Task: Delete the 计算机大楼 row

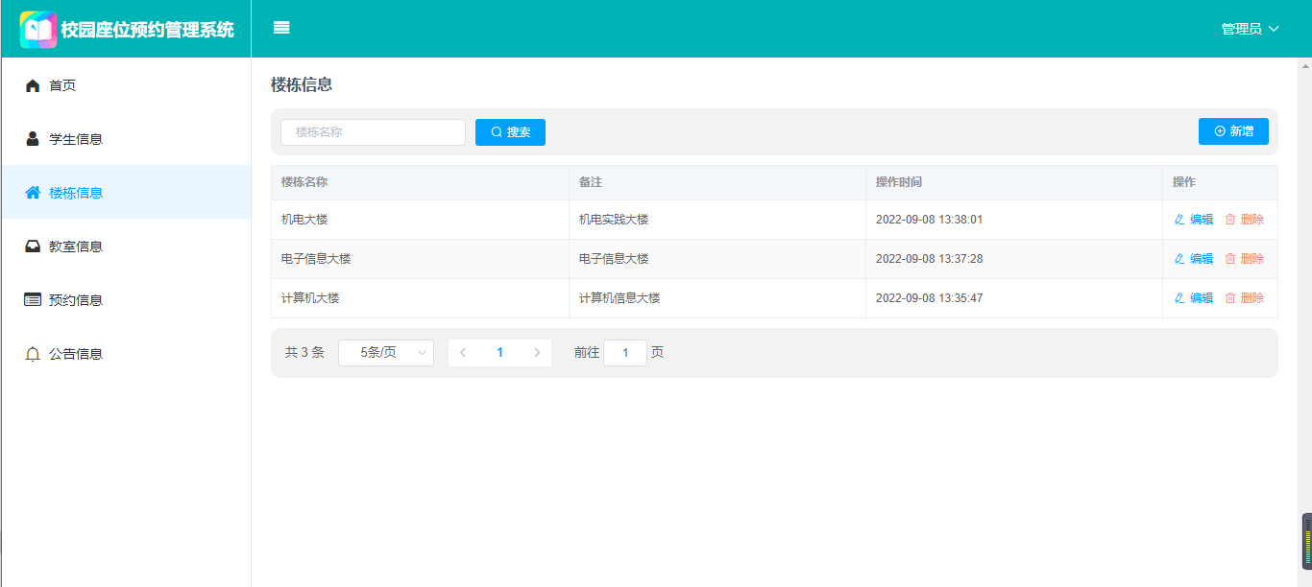Action: click(1245, 298)
